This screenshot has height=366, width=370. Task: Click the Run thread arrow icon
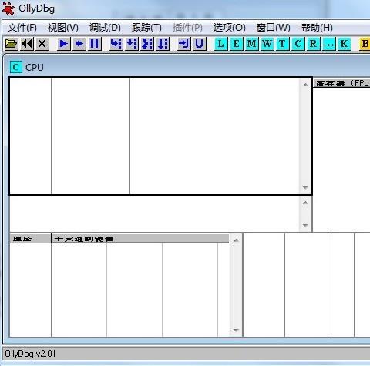click(x=79, y=44)
